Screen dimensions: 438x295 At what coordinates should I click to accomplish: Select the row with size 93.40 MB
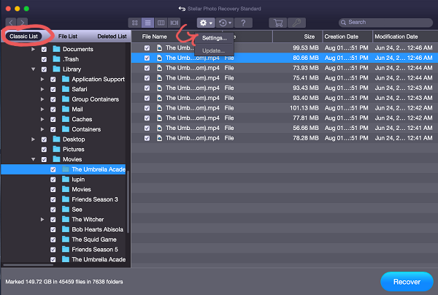tap(285, 98)
